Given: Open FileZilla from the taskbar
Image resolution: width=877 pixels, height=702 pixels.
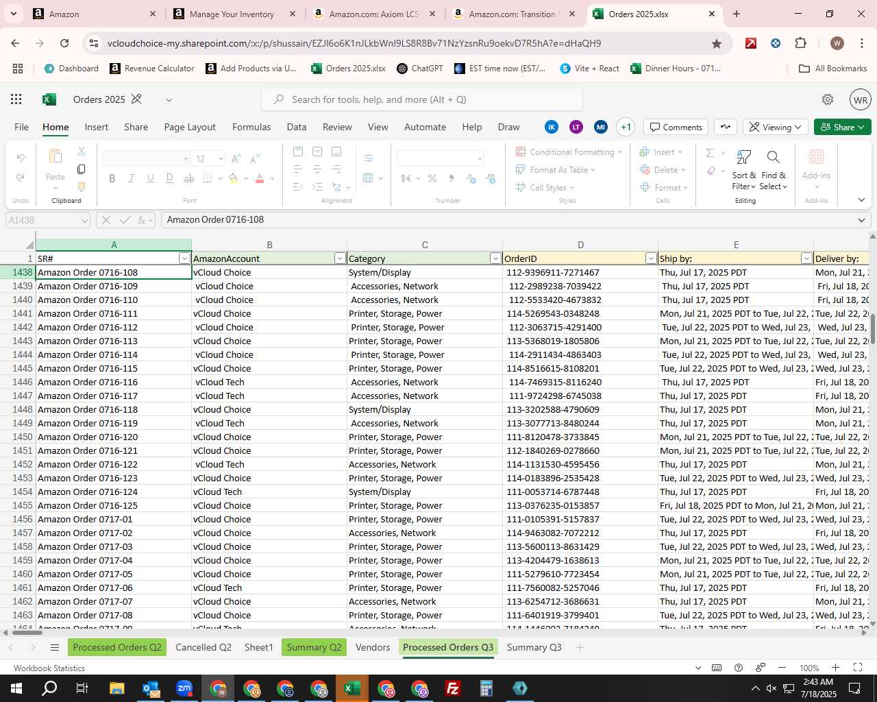Looking at the screenshot, I should [453, 688].
